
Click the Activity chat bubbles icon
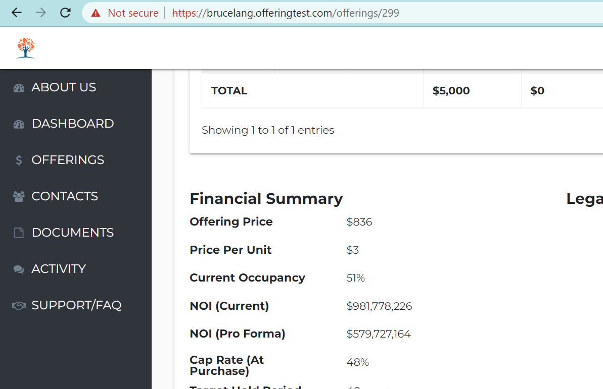tap(19, 269)
